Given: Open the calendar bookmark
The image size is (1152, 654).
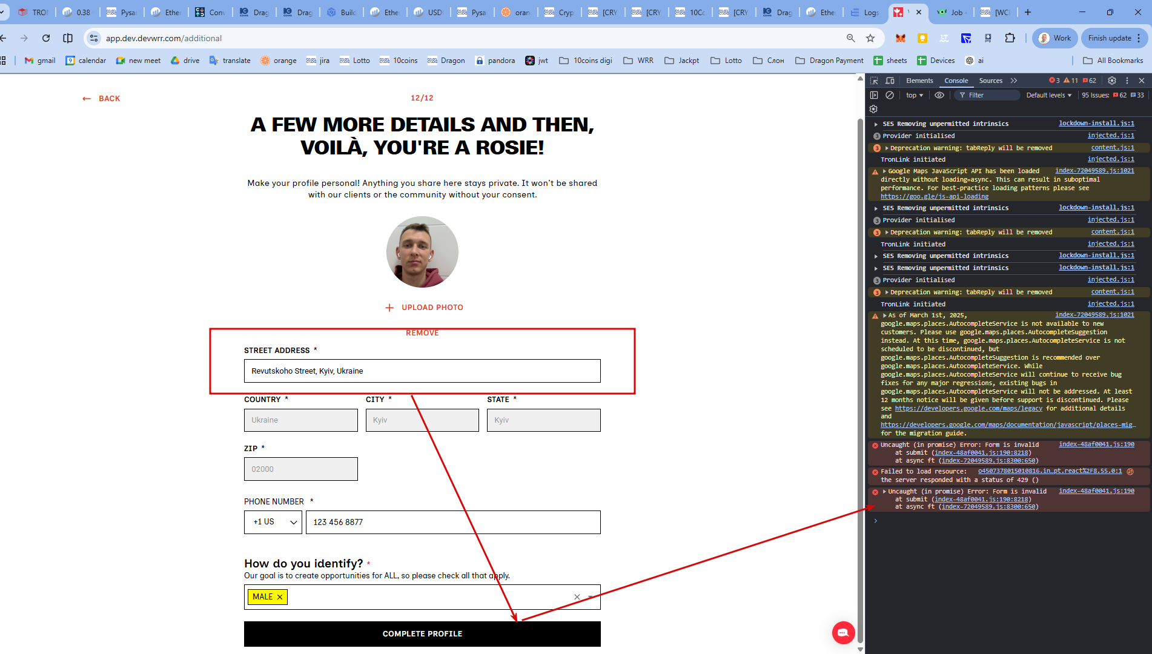Looking at the screenshot, I should click(x=86, y=61).
